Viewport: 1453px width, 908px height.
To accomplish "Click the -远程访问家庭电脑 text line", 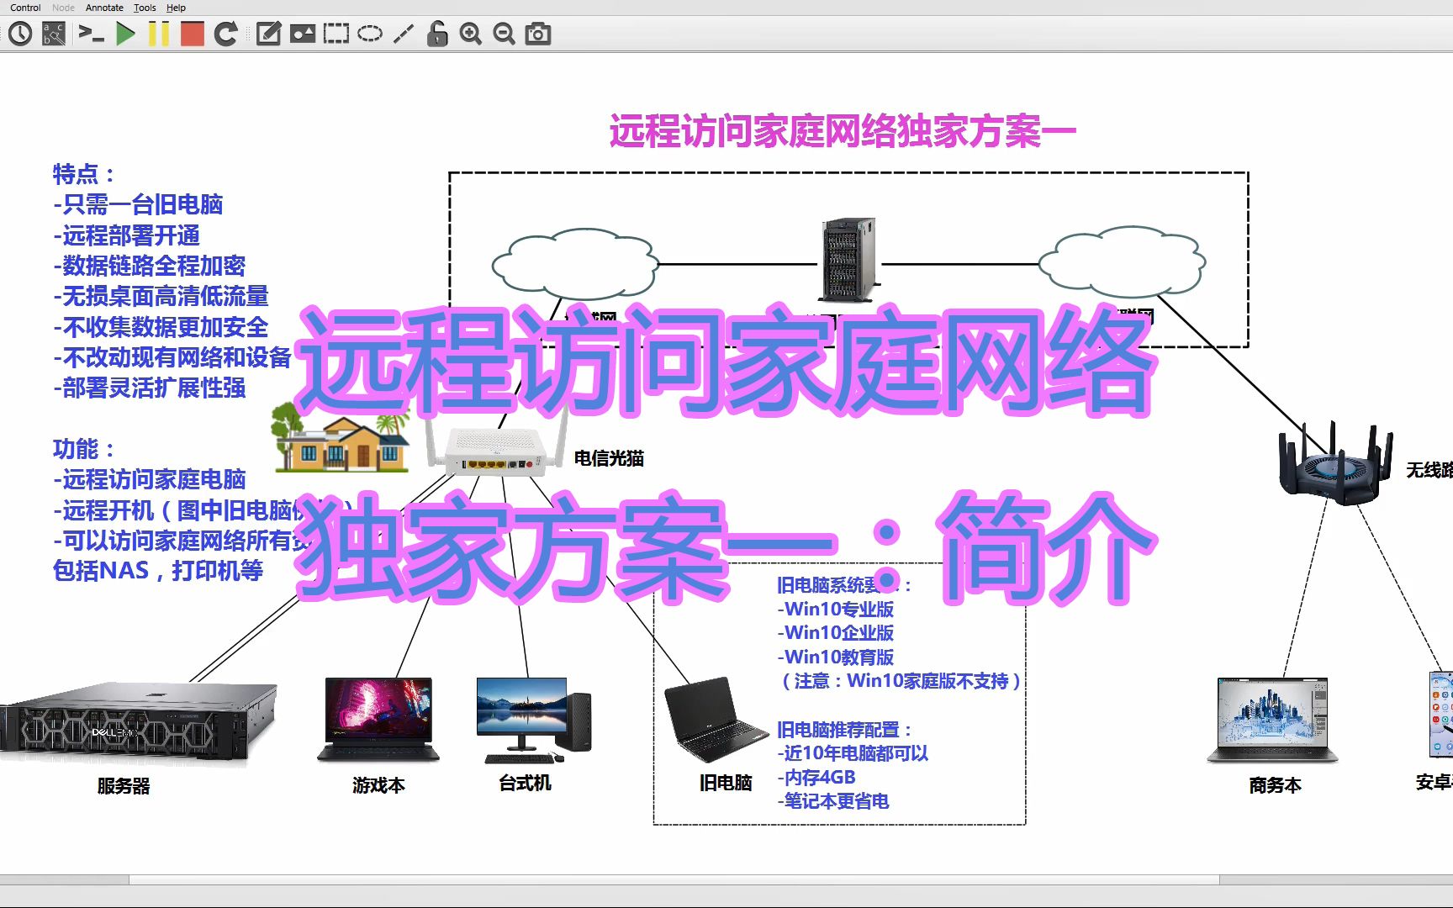I will click(149, 479).
